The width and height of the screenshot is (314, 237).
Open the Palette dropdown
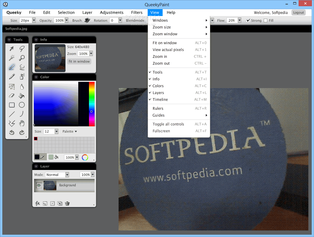click(x=69, y=131)
